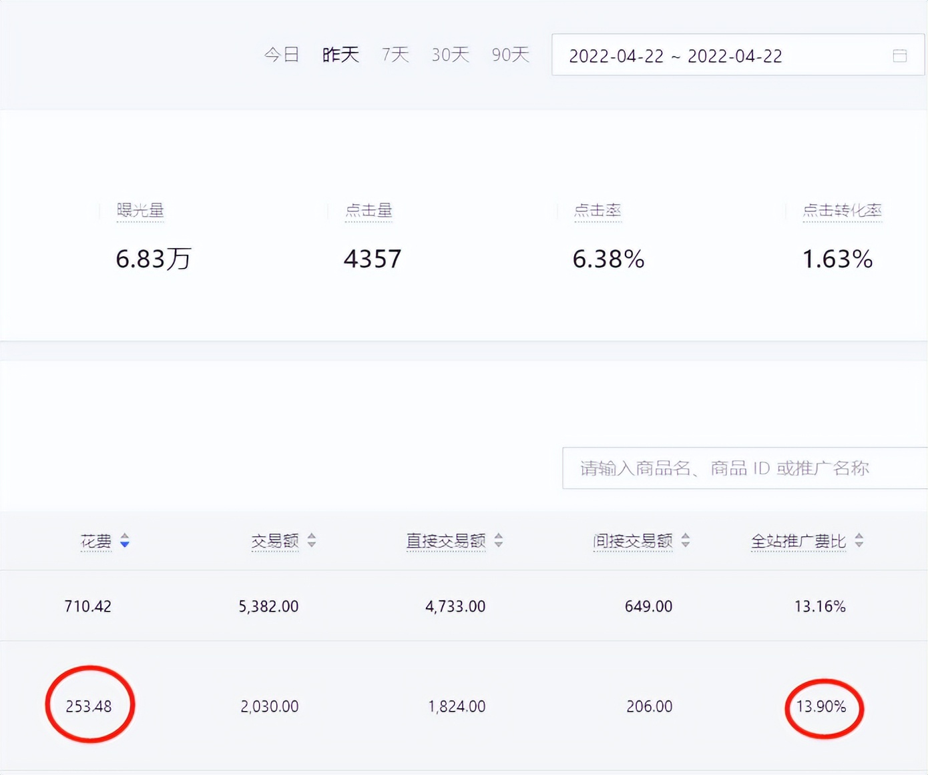Click the 间接交易额 sort arrows

686,542
